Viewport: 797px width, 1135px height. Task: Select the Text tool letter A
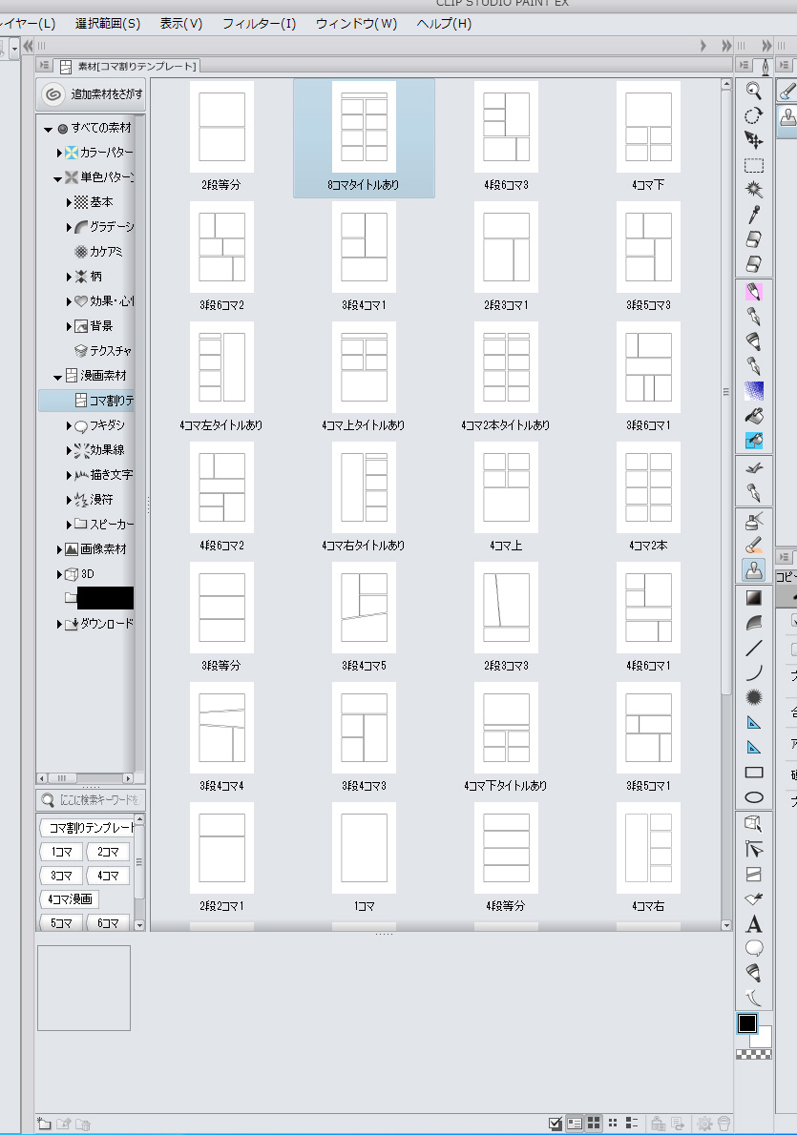click(753, 923)
